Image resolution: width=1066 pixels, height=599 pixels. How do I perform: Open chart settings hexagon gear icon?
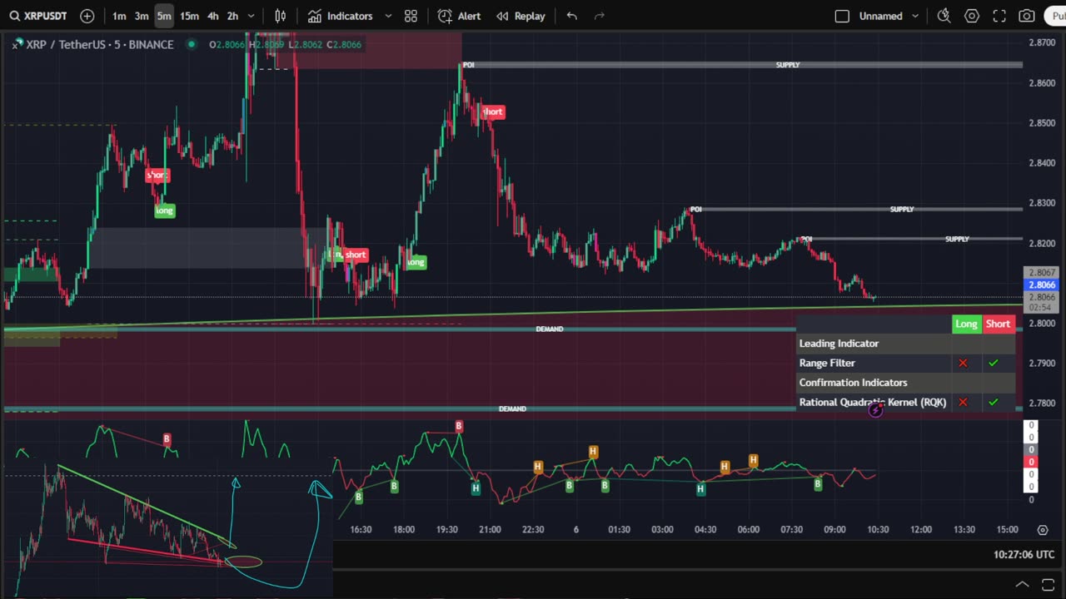click(972, 16)
